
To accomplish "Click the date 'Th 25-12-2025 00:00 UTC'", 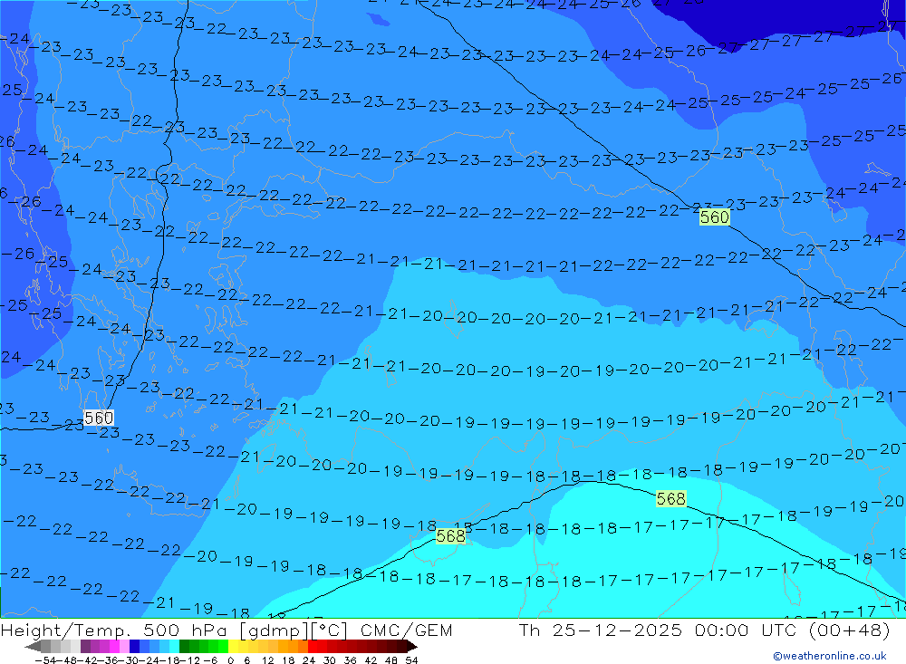I will 659,630.
